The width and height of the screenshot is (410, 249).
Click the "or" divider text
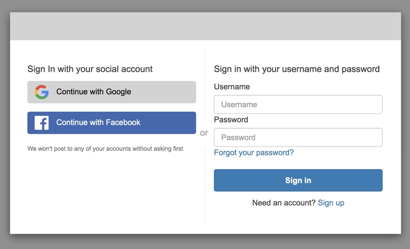tap(204, 133)
